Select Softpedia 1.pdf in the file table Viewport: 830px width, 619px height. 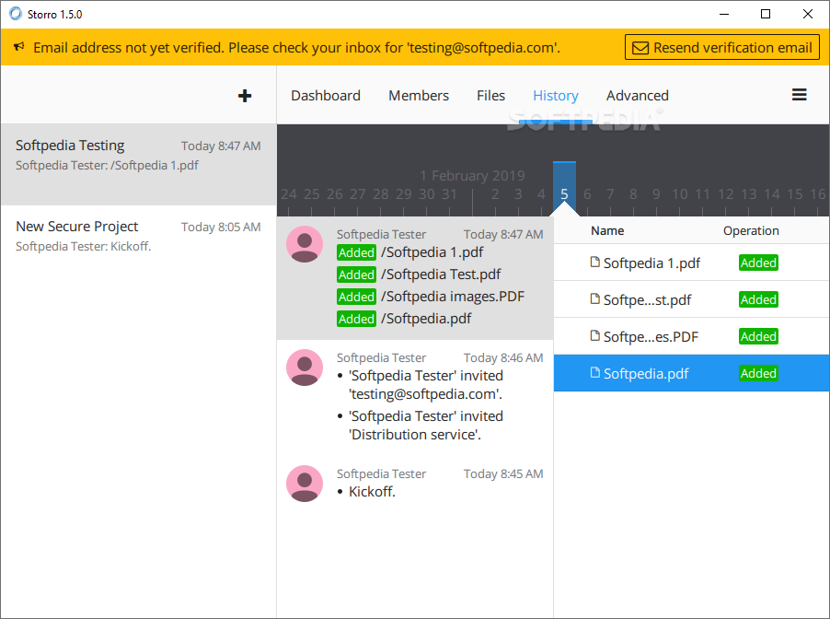[x=691, y=263]
